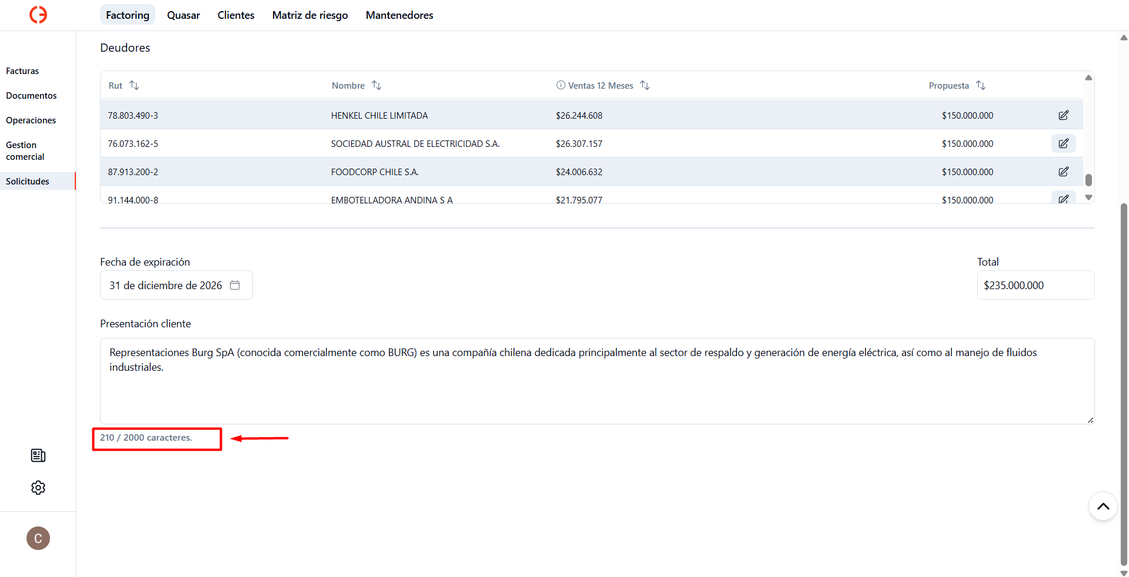
Task: Sort the table by Propuesta
Action: [x=981, y=85]
